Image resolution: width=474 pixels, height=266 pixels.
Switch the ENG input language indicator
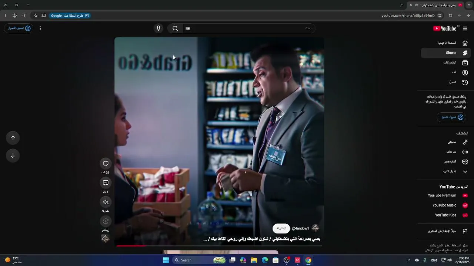434,260
